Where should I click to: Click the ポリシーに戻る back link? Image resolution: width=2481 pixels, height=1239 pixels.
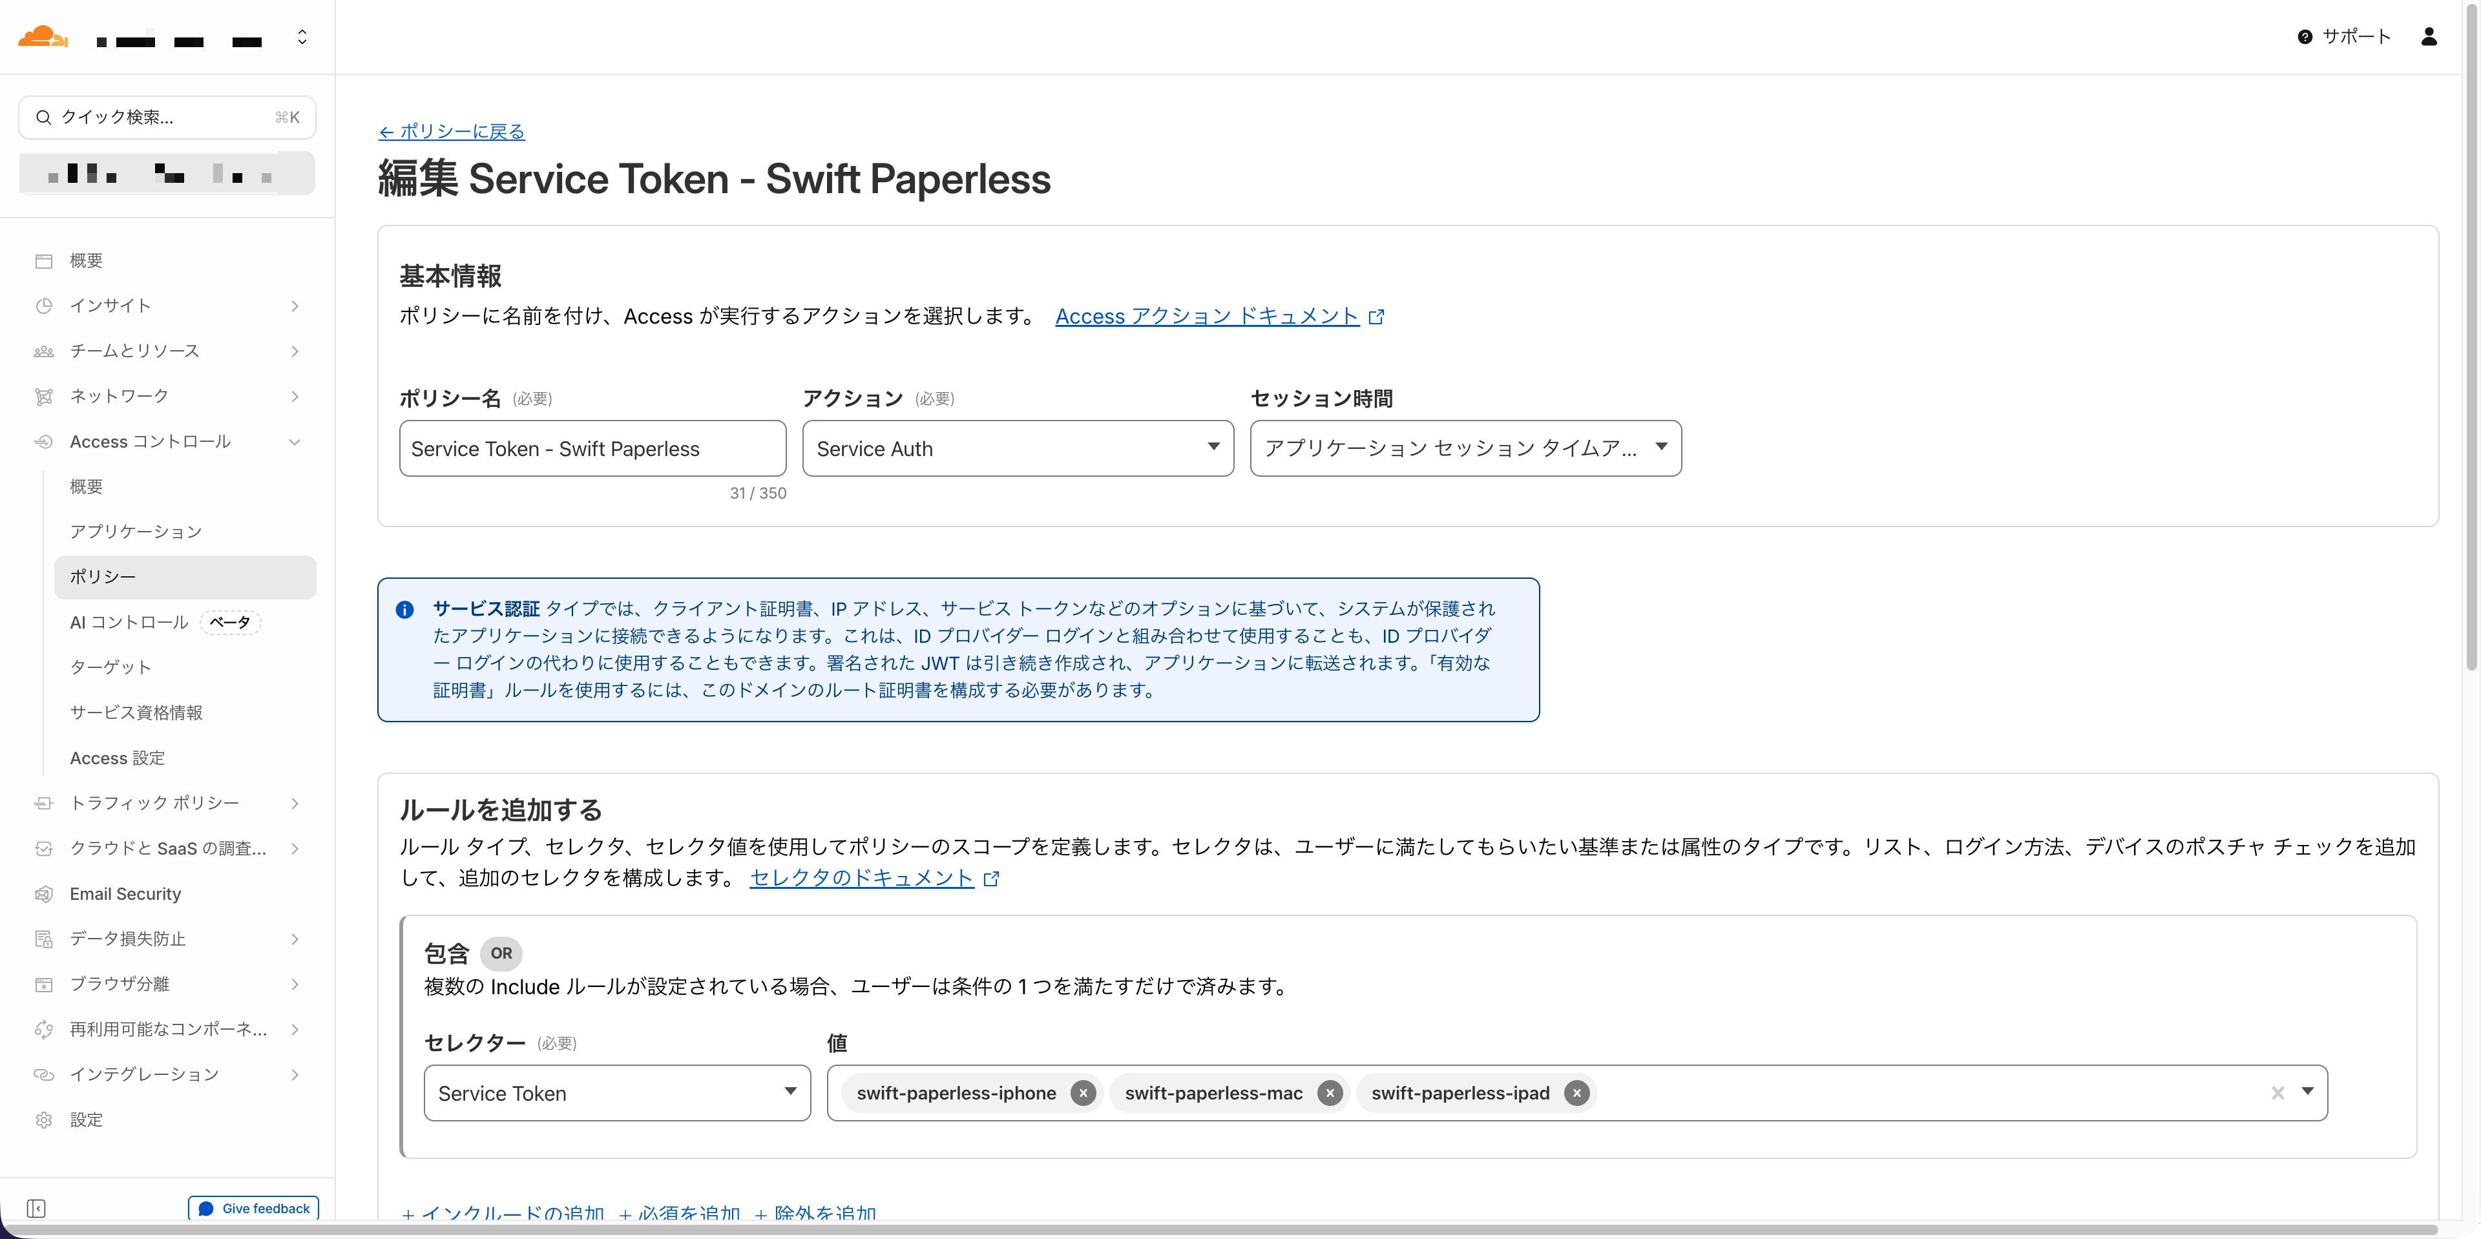point(452,132)
